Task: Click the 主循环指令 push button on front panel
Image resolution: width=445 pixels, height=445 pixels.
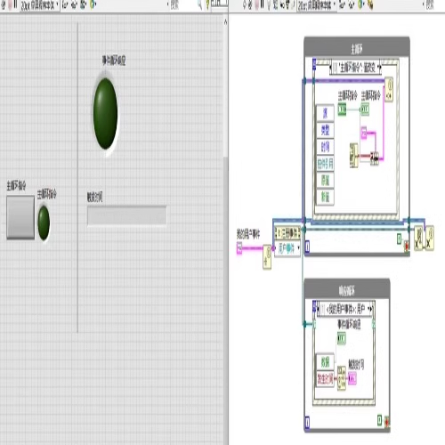Action: pyautogui.click(x=20, y=217)
